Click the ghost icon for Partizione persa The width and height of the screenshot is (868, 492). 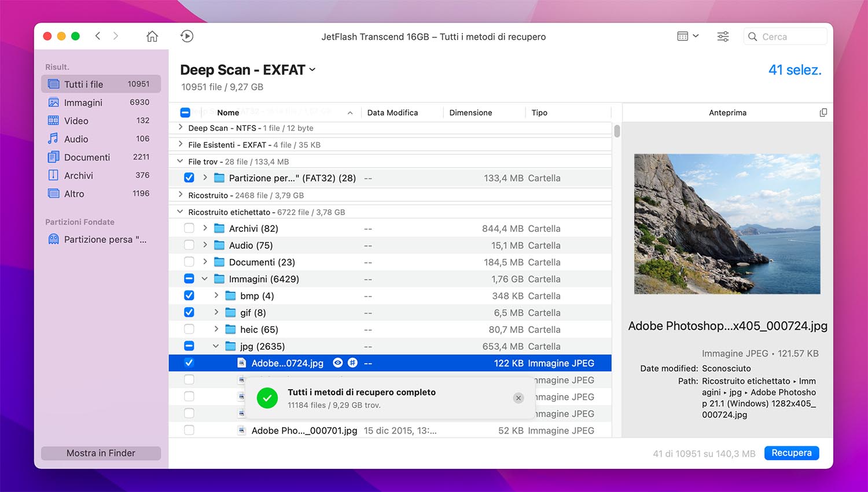coord(53,239)
